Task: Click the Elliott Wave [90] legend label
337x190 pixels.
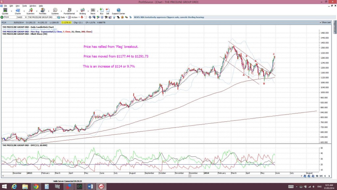Action: (25, 34)
